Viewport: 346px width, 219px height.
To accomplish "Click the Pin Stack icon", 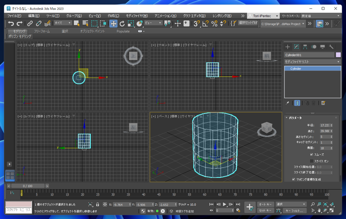I will pyautogui.click(x=287, y=103).
